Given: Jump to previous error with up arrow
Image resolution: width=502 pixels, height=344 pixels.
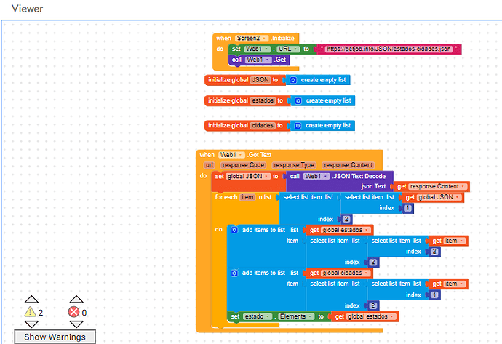Looking at the screenshot, I should click(76, 300).
